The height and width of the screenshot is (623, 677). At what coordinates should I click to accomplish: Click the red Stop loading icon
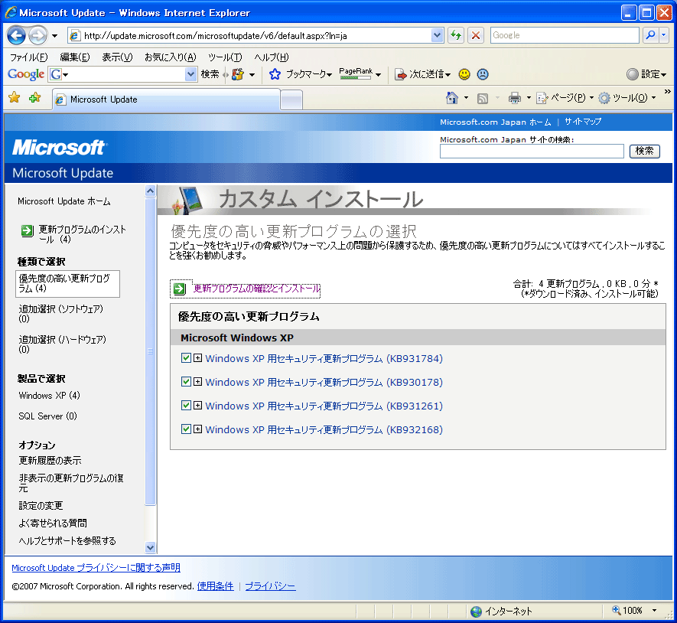coord(476,35)
